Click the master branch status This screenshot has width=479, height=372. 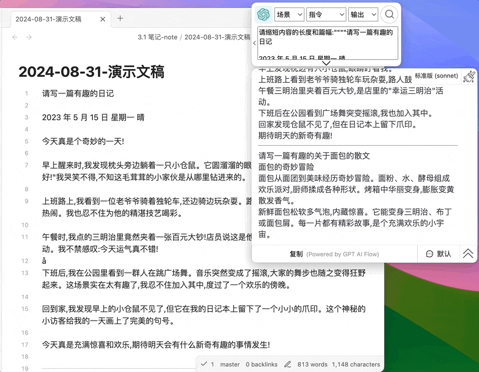tap(230, 365)
